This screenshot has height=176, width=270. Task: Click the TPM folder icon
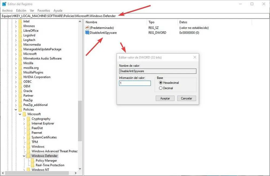(28, 142)
